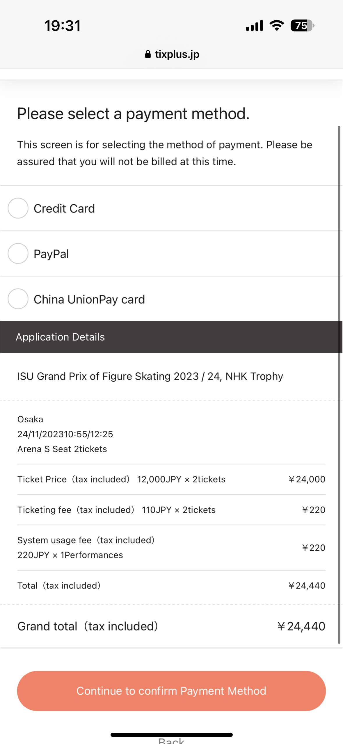Choose the PayPal radio button
The width and height of the screenshot is (343, 744).
point(18,254)
